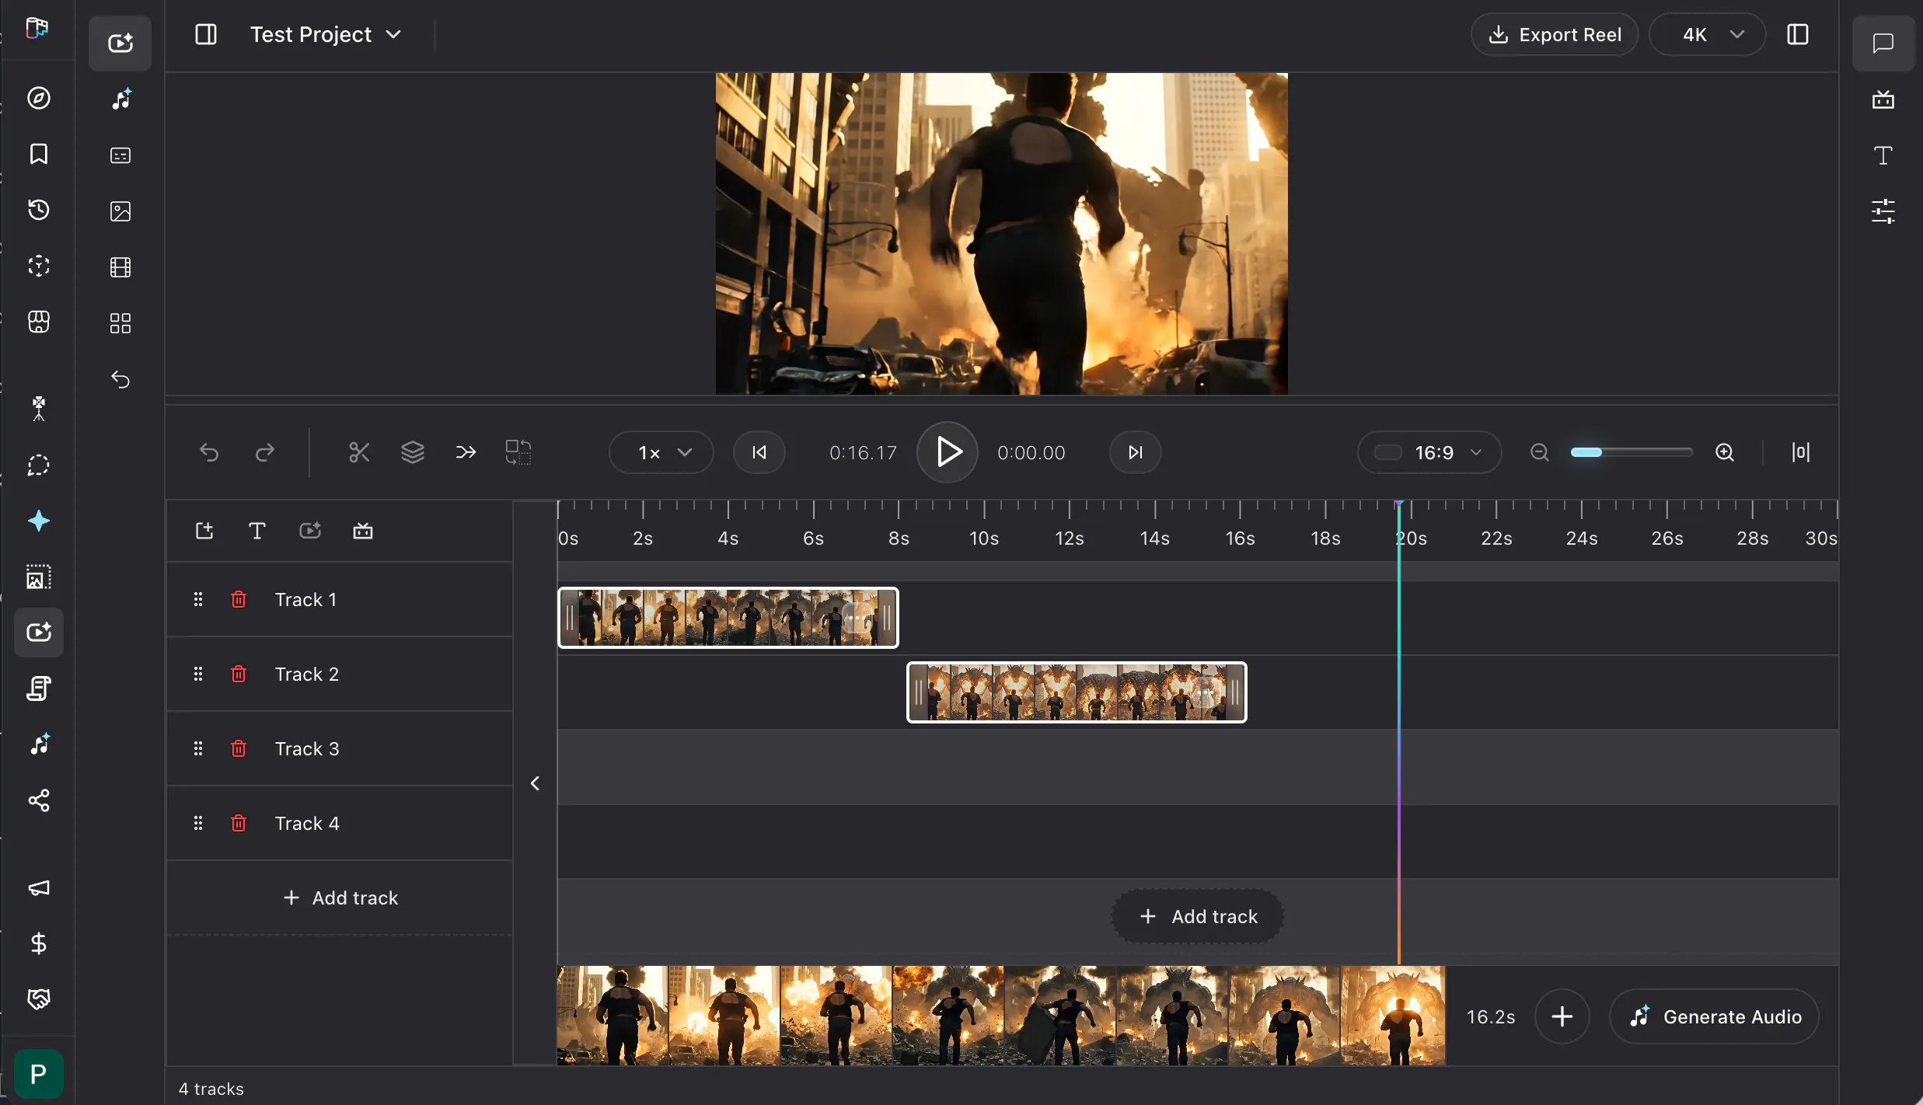Click Add track in the track list
The width and height of the screenshot is (1923, 1105).
click(340, 898)
